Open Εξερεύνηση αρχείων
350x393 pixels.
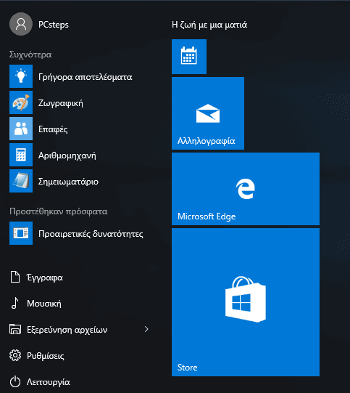(x=67, y=330)
